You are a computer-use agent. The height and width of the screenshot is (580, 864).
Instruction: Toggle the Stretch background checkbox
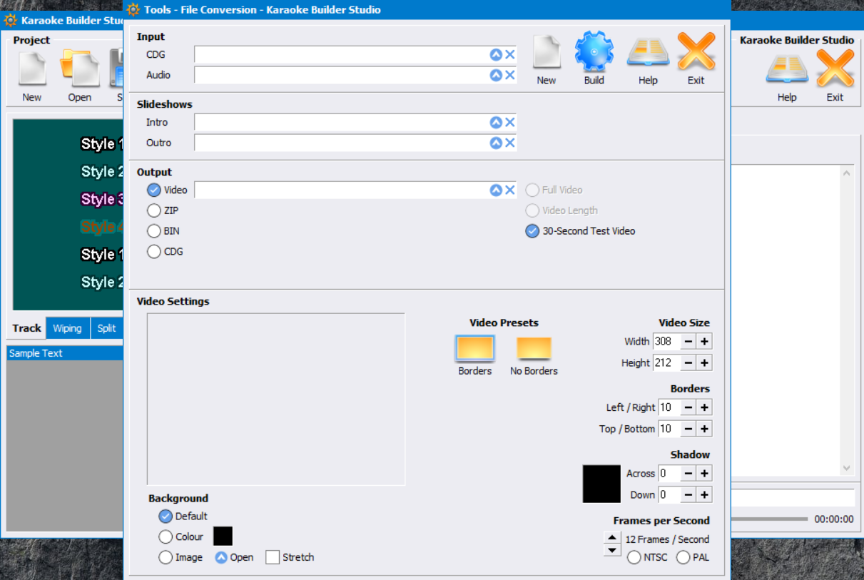click(x=272, y=557)
